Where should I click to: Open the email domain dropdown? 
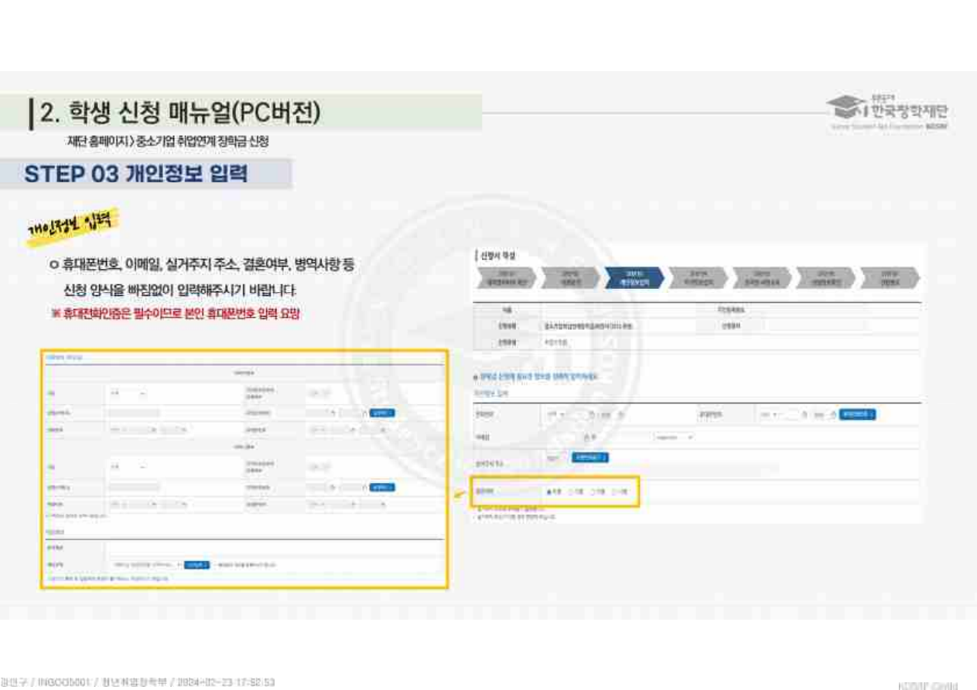673,437
